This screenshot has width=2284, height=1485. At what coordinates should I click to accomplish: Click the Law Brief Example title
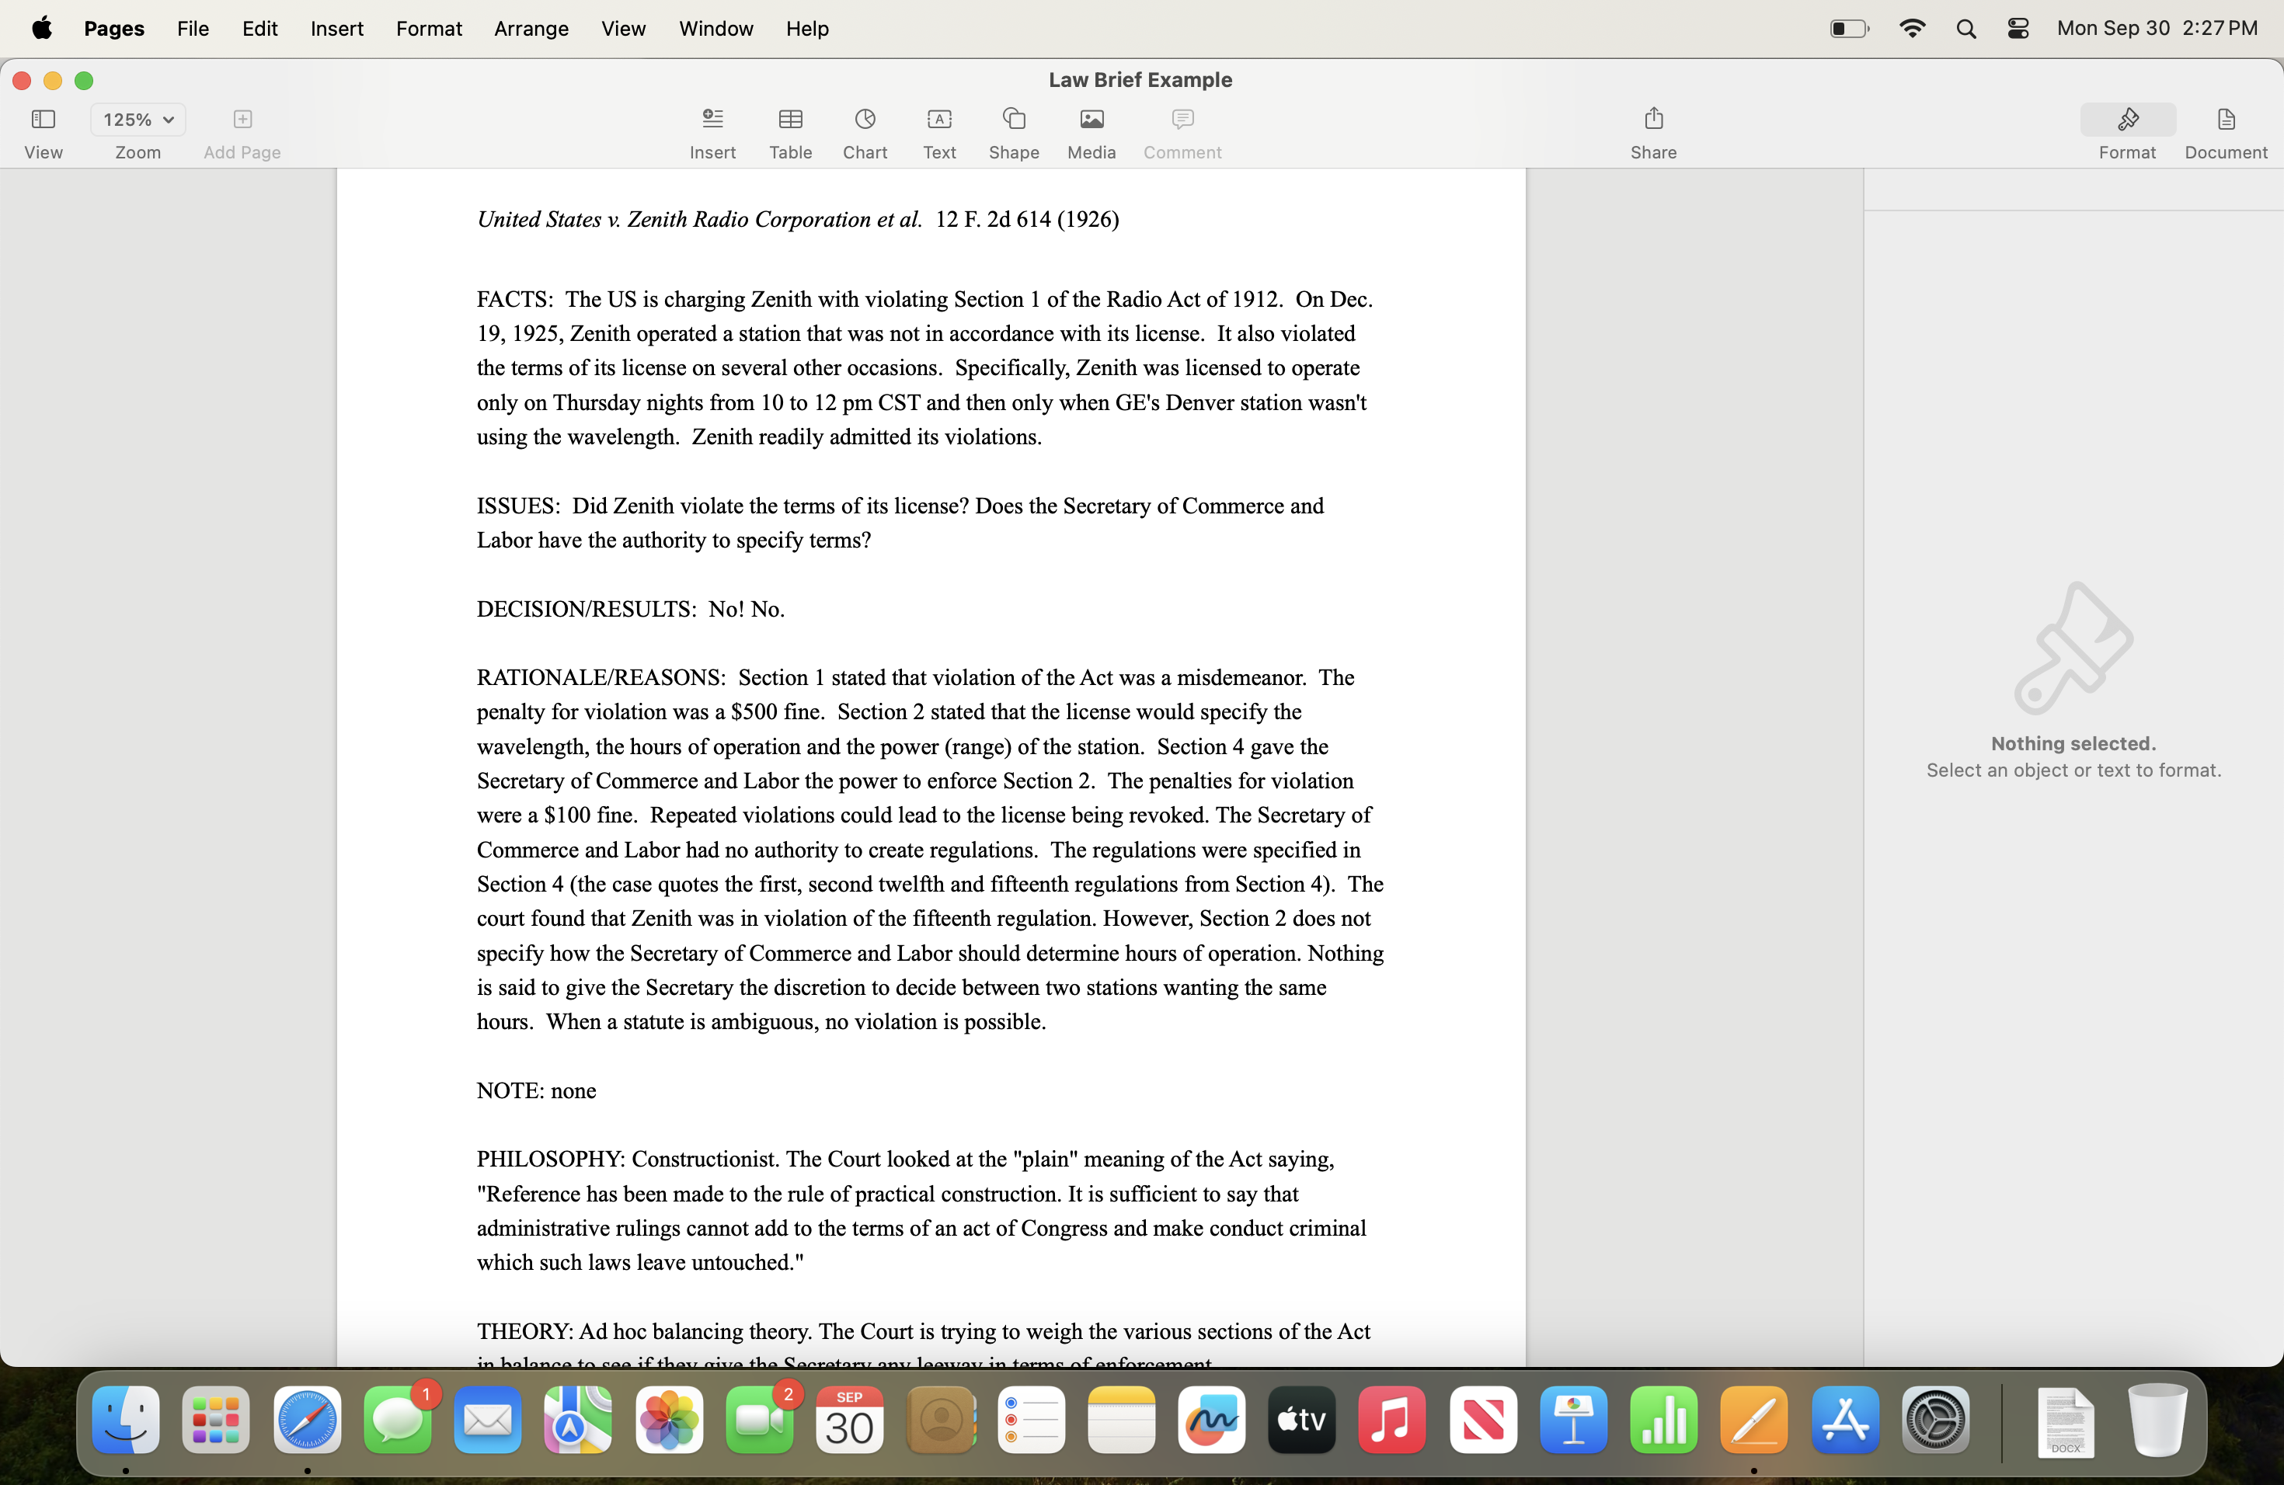click(x=1139, y=80)
